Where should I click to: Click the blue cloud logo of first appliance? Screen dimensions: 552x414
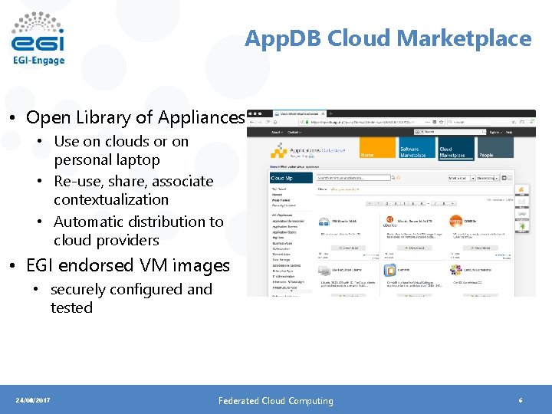[324, 222]
